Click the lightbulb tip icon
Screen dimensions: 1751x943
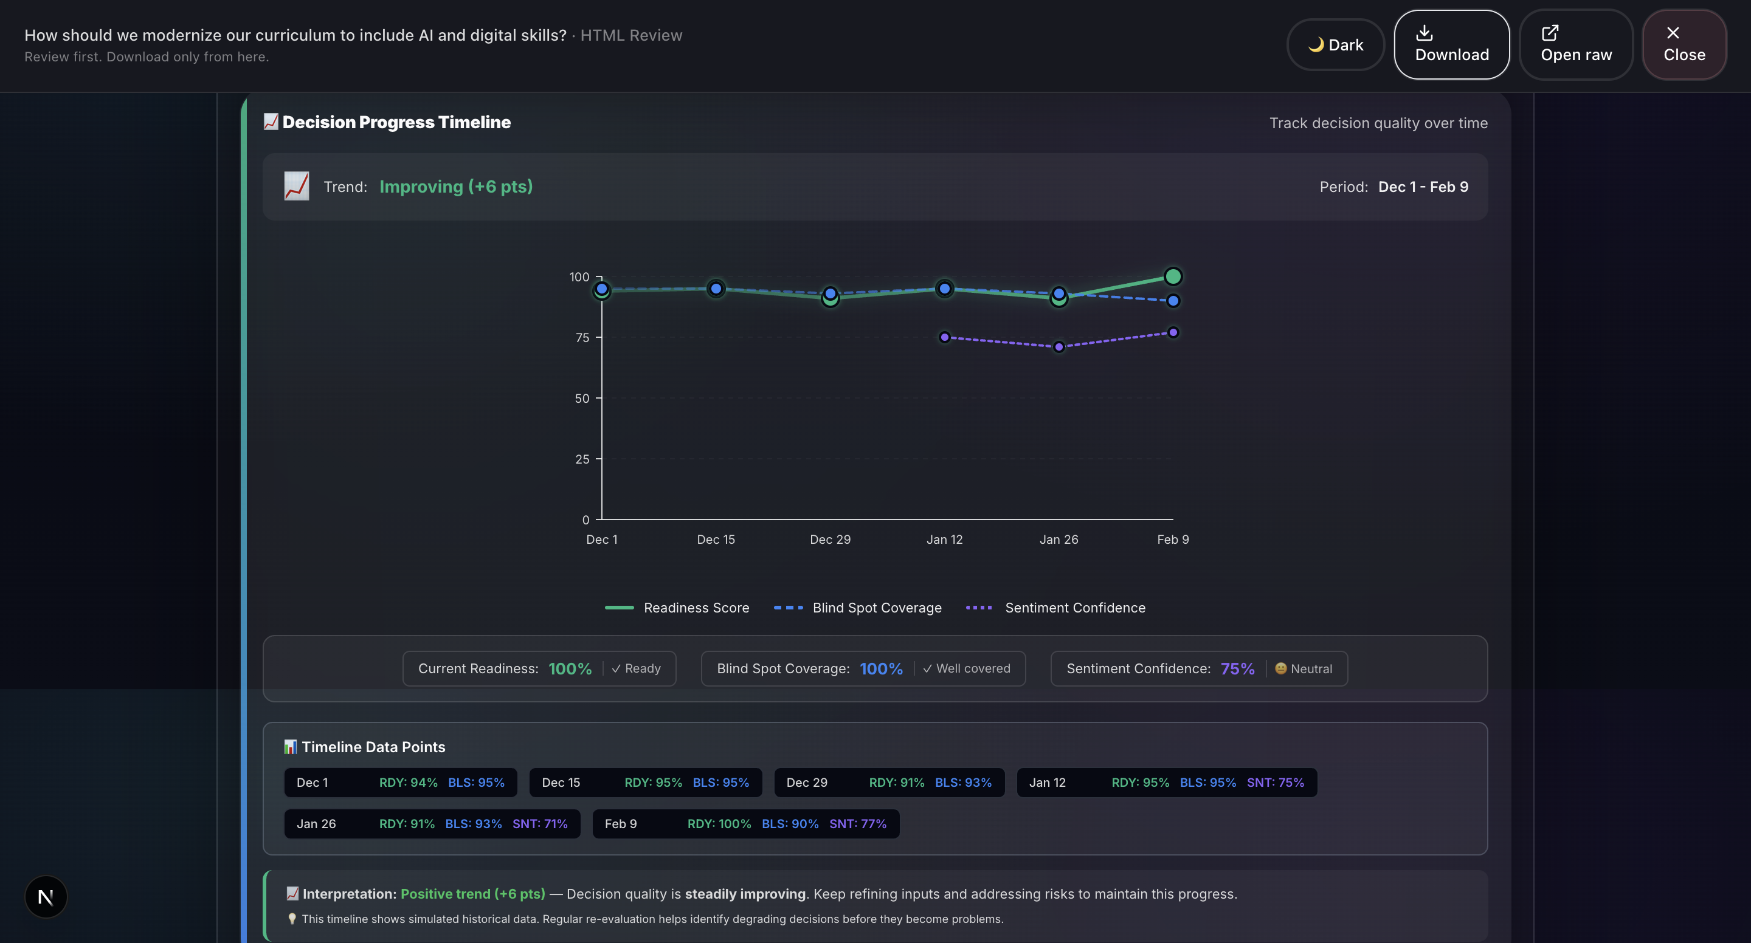click(x=292, y=919)
